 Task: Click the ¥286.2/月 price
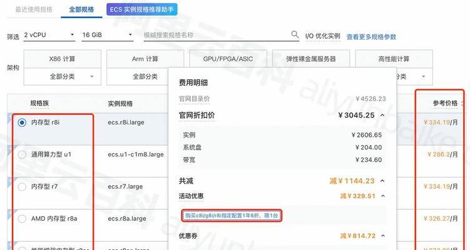coord(442,154)
